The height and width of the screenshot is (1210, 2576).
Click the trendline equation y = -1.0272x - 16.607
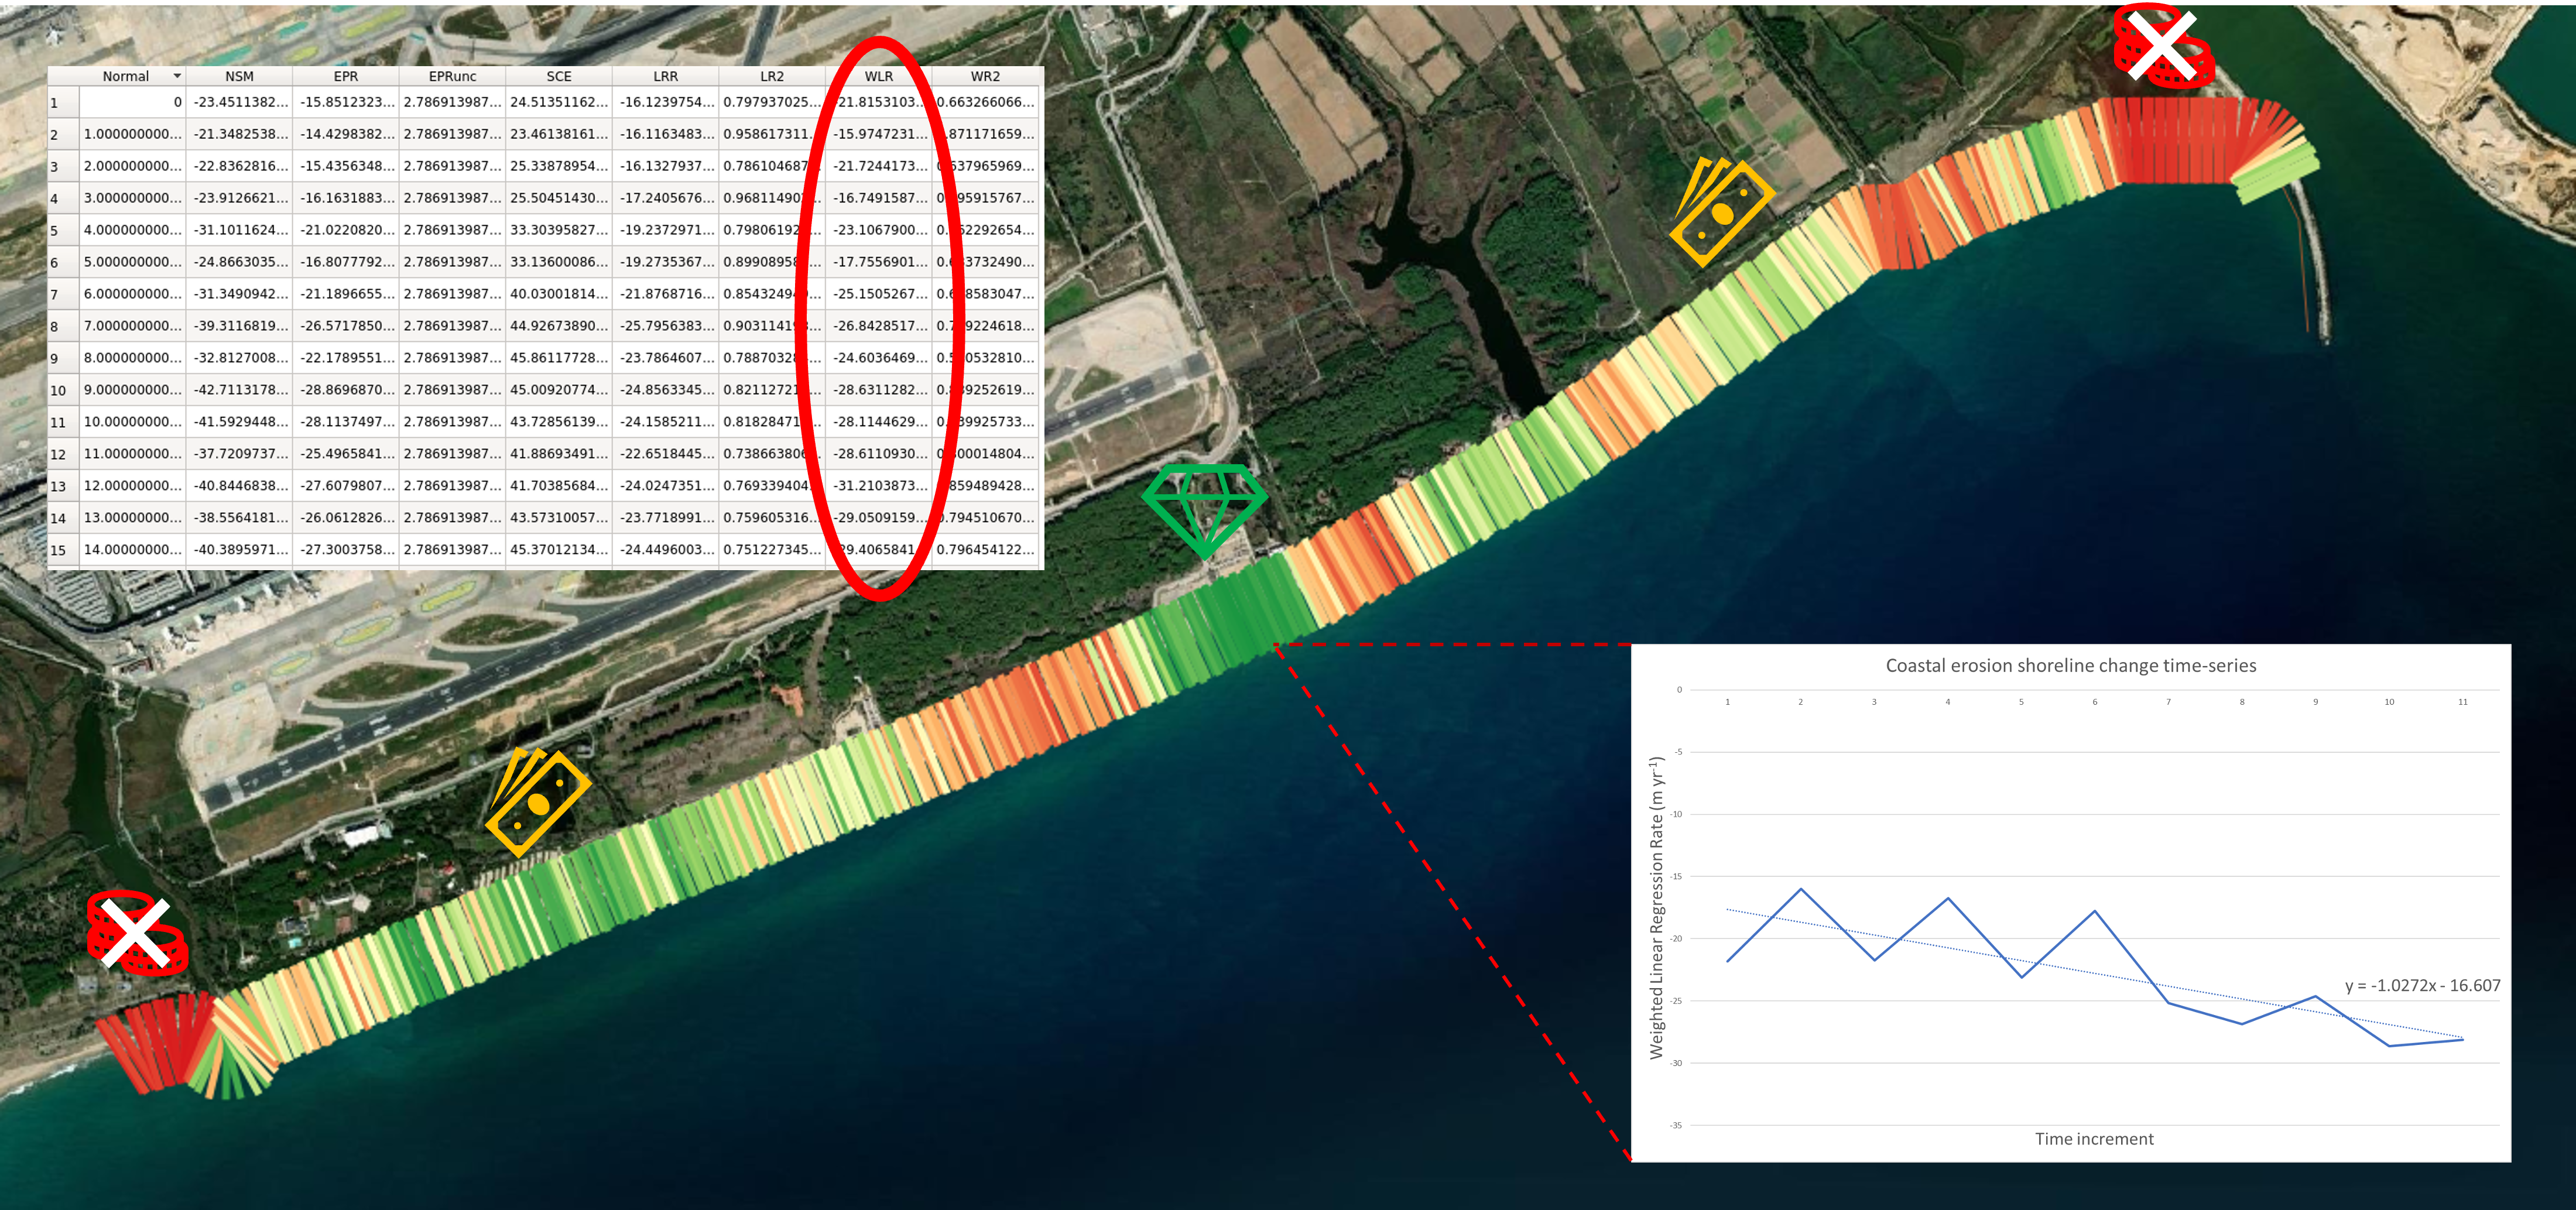(2422, 986)
